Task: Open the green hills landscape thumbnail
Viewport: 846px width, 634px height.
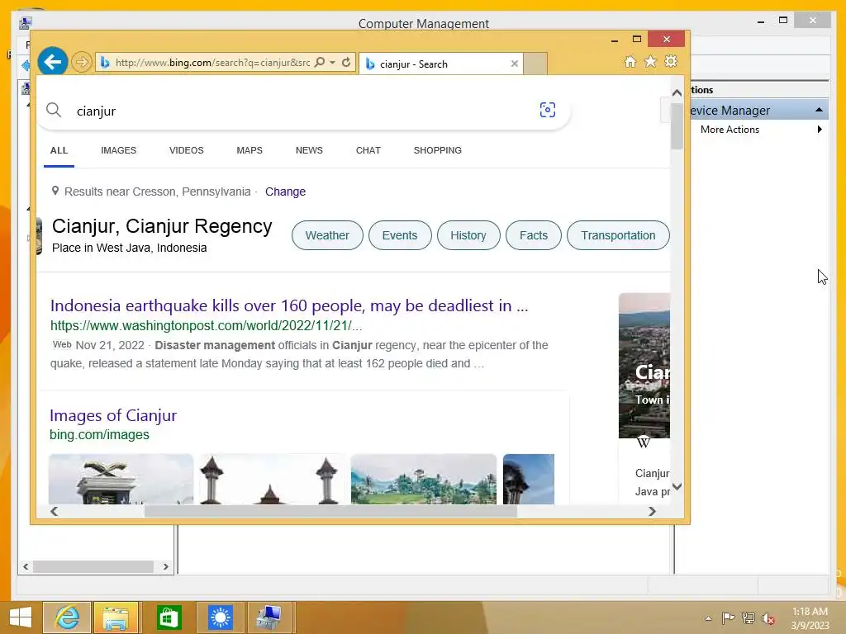Action: coord(424,479)
